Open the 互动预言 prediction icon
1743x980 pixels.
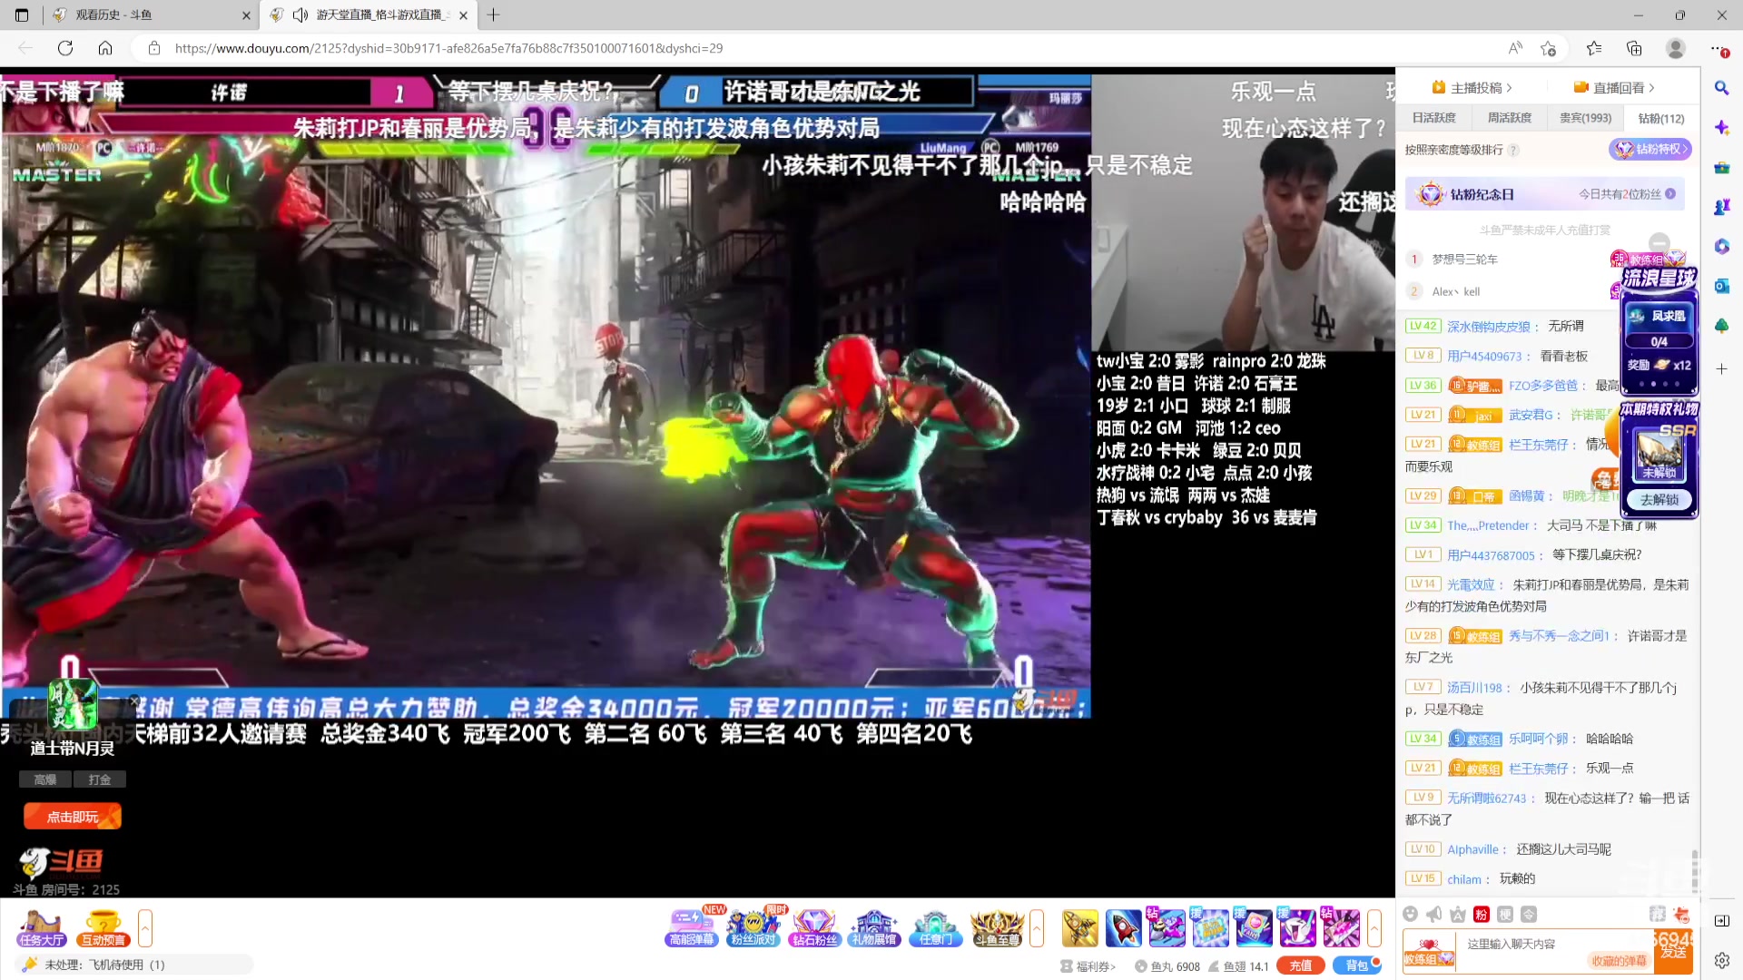click(x=103, y=928)
